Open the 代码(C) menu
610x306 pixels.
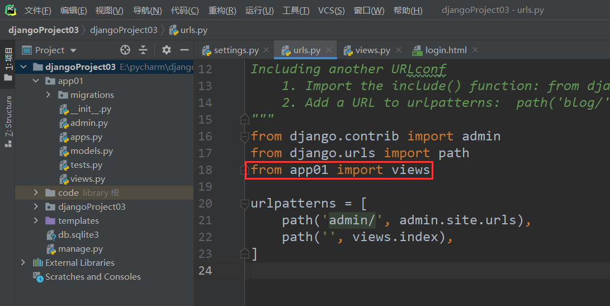(x=185, y=11)
